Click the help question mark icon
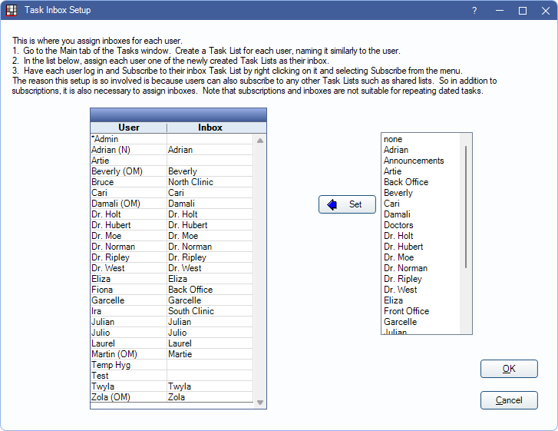 click(x=474, y=11)
